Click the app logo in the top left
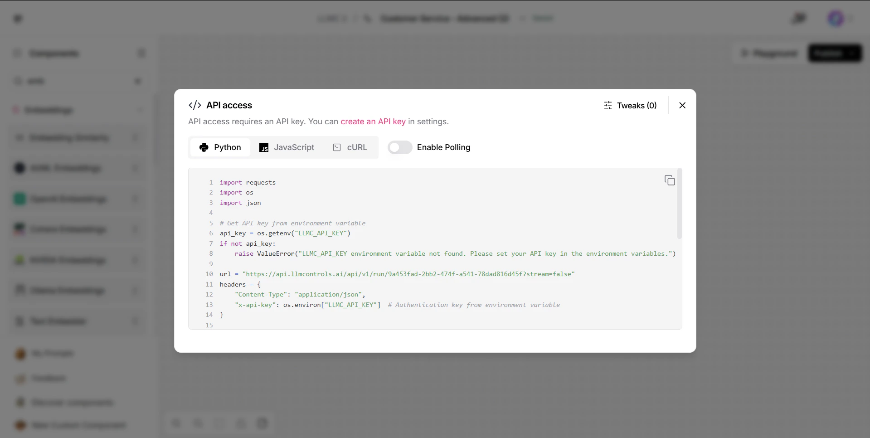 pos(18,19)
